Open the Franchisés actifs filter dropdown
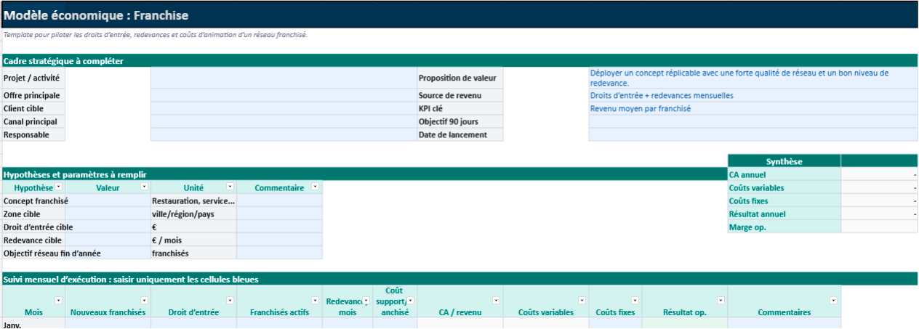 [x=316, y=301]
